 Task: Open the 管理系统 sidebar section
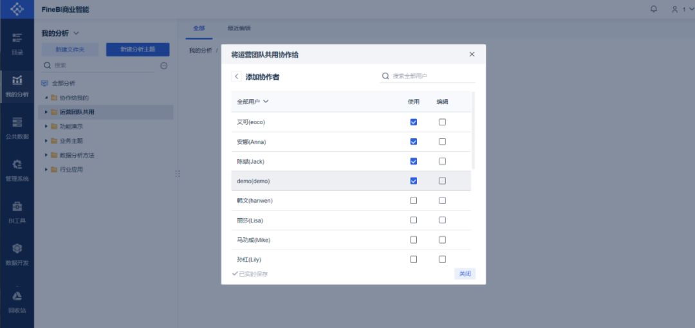point(17,170)
